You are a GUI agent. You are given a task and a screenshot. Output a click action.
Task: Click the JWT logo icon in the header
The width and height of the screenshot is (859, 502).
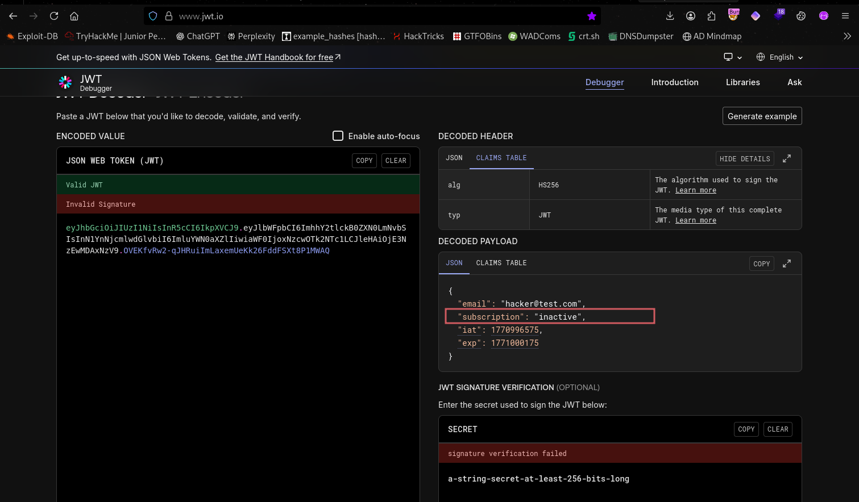click(65, 82)
